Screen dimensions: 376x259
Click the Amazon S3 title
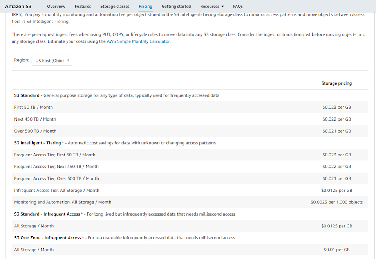pos(18,7)
